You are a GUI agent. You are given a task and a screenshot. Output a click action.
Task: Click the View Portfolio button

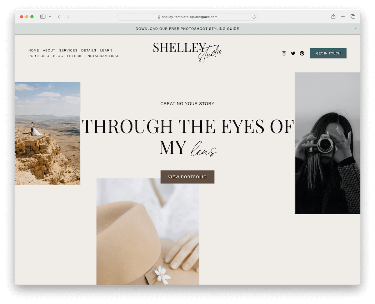187,177
